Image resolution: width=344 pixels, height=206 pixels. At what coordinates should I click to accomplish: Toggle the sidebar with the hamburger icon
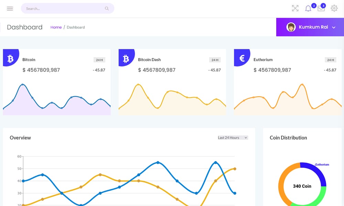pyautogui.click(x=10, y=8)
